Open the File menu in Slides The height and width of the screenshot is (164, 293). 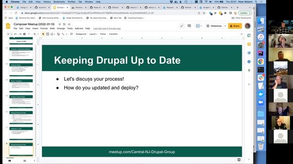(x=15, y=28)
